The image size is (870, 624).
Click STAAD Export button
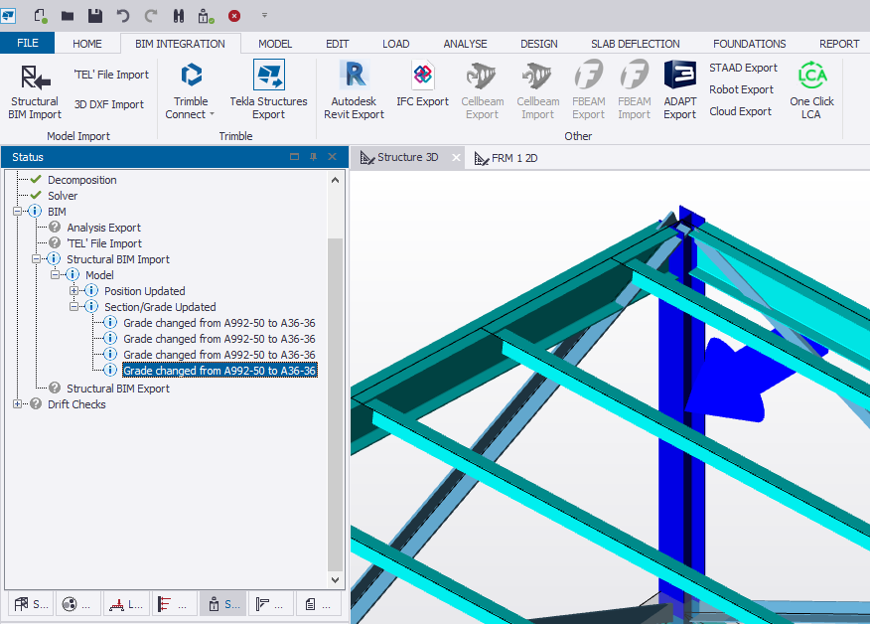pos(743,68)
